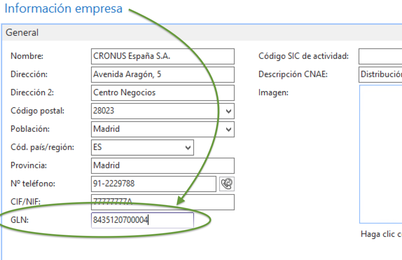
Task: Open the Código postal dropdown arrow
Action: coord(228,111)
